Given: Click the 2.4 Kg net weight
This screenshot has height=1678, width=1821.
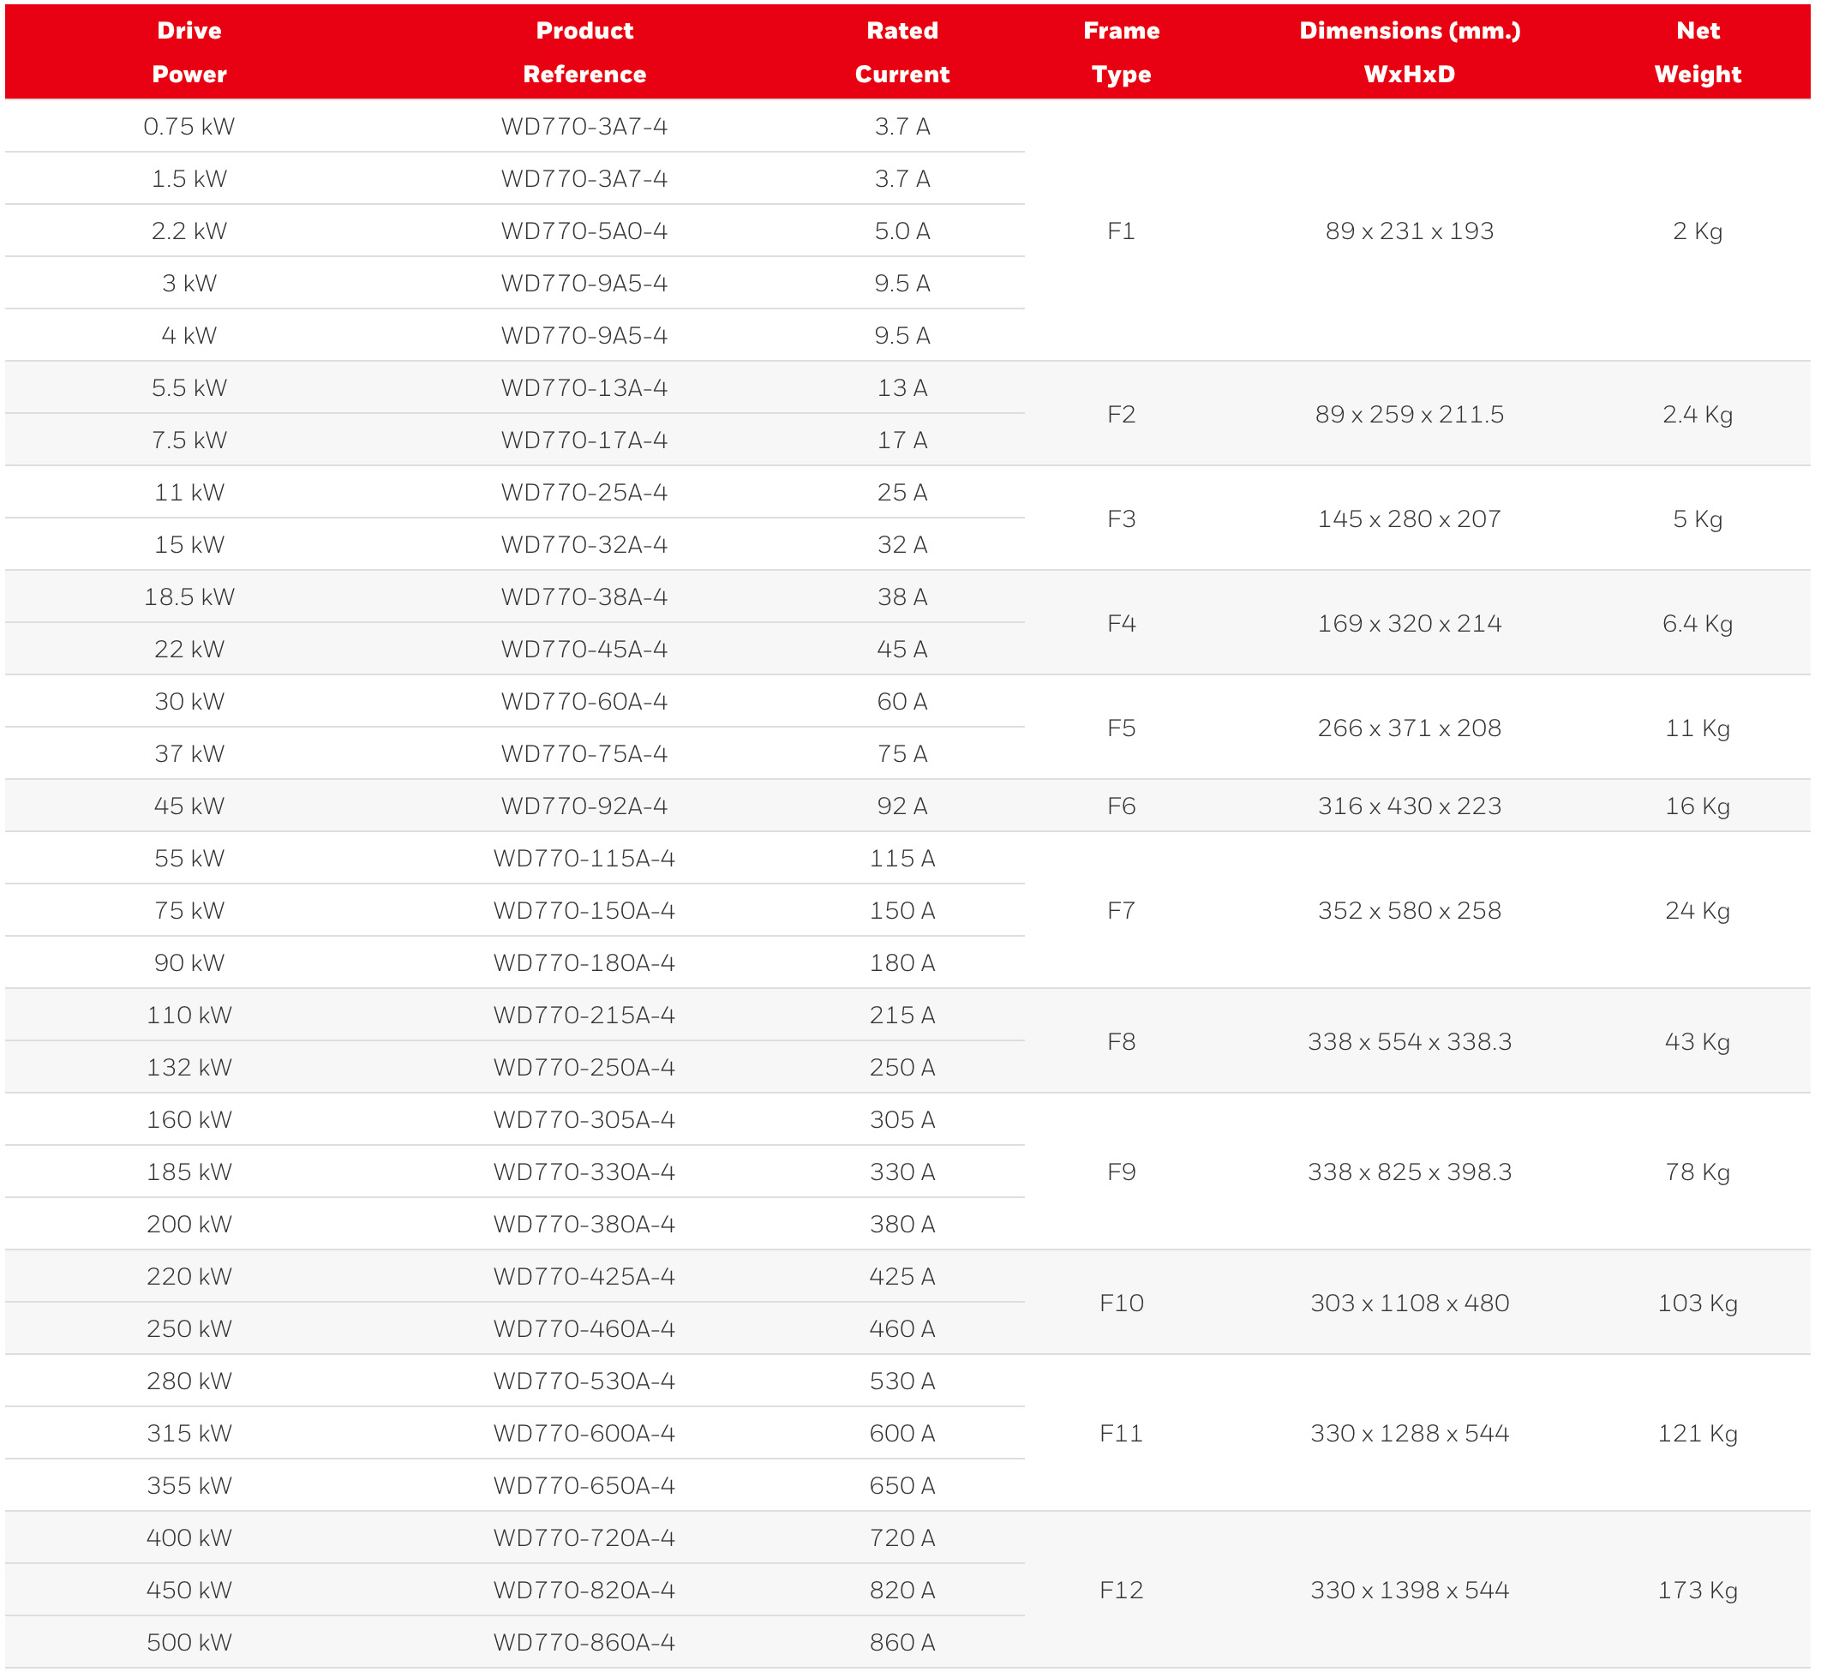Looking at the screenshot, I should [1697, 415].
